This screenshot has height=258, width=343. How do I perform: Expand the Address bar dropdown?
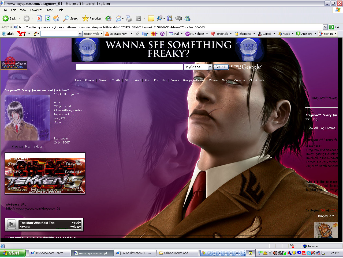325,27
